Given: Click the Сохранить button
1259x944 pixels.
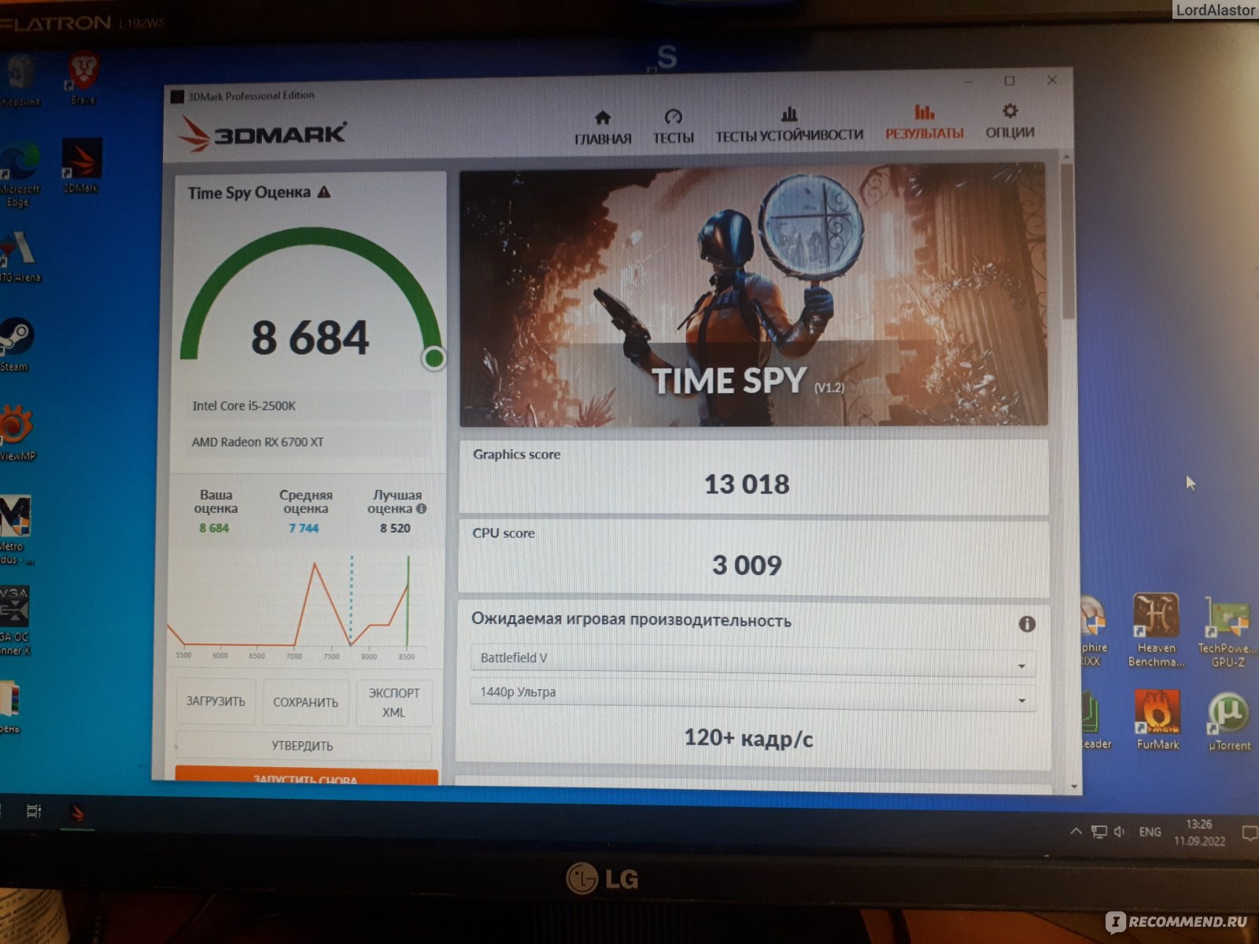Looking at the screenshot, I should [x=305, y=702].
